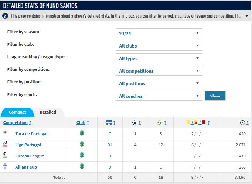Open the All clubs filter dropdown
252x184 pixels.
[159, 46]
